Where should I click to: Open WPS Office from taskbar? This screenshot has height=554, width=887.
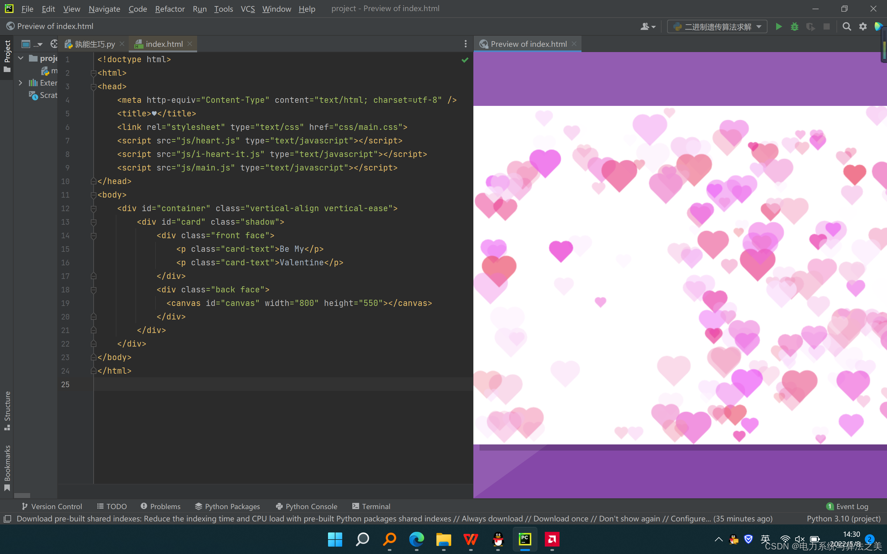pos(471,539)
